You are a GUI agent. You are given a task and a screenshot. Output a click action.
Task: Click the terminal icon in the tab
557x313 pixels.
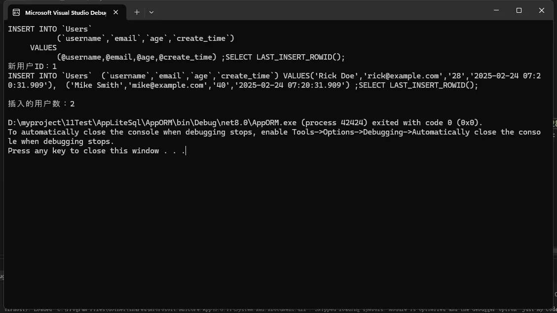(x=16, y=12)
